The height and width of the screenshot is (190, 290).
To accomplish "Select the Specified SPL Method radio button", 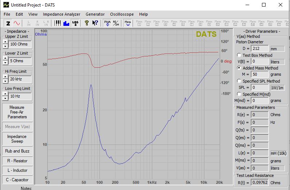I will point(239,81).
